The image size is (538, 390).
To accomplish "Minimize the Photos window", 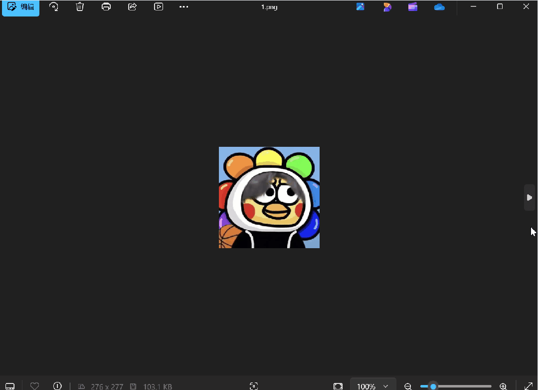I will [474, 6].
